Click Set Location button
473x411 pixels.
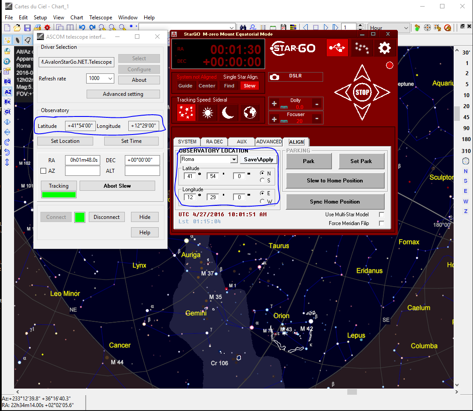(x=65, y=141)
